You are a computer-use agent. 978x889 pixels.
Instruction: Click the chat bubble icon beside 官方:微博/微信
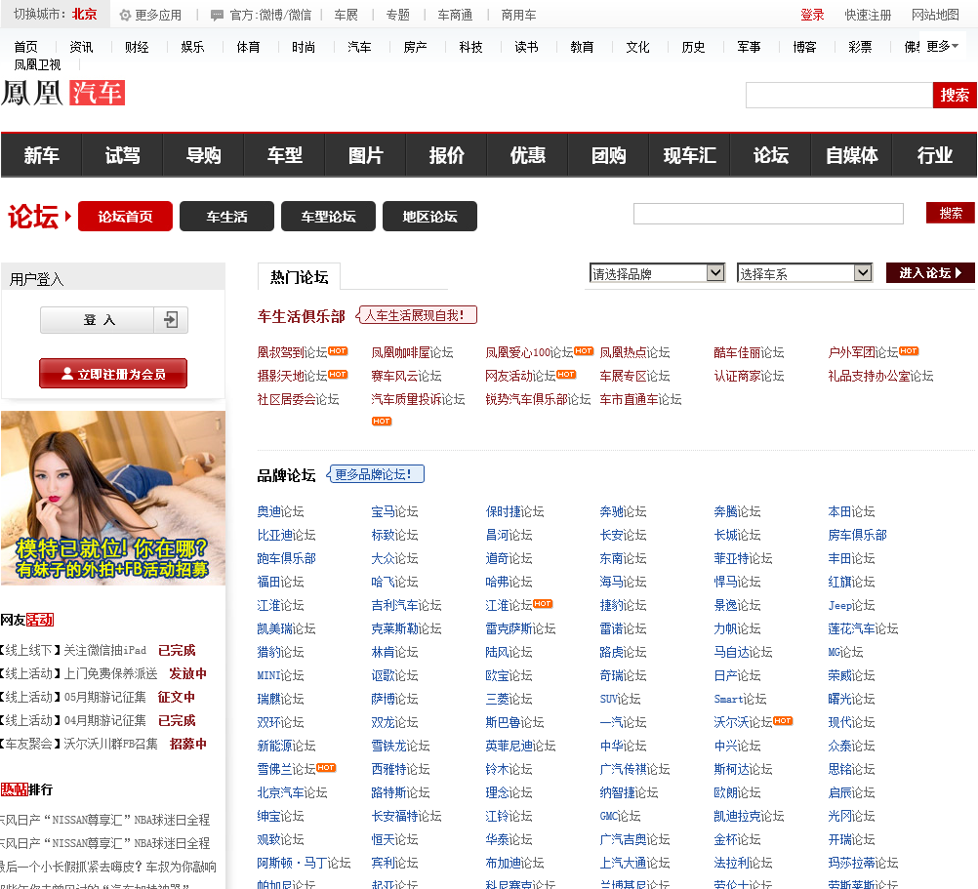217,16
